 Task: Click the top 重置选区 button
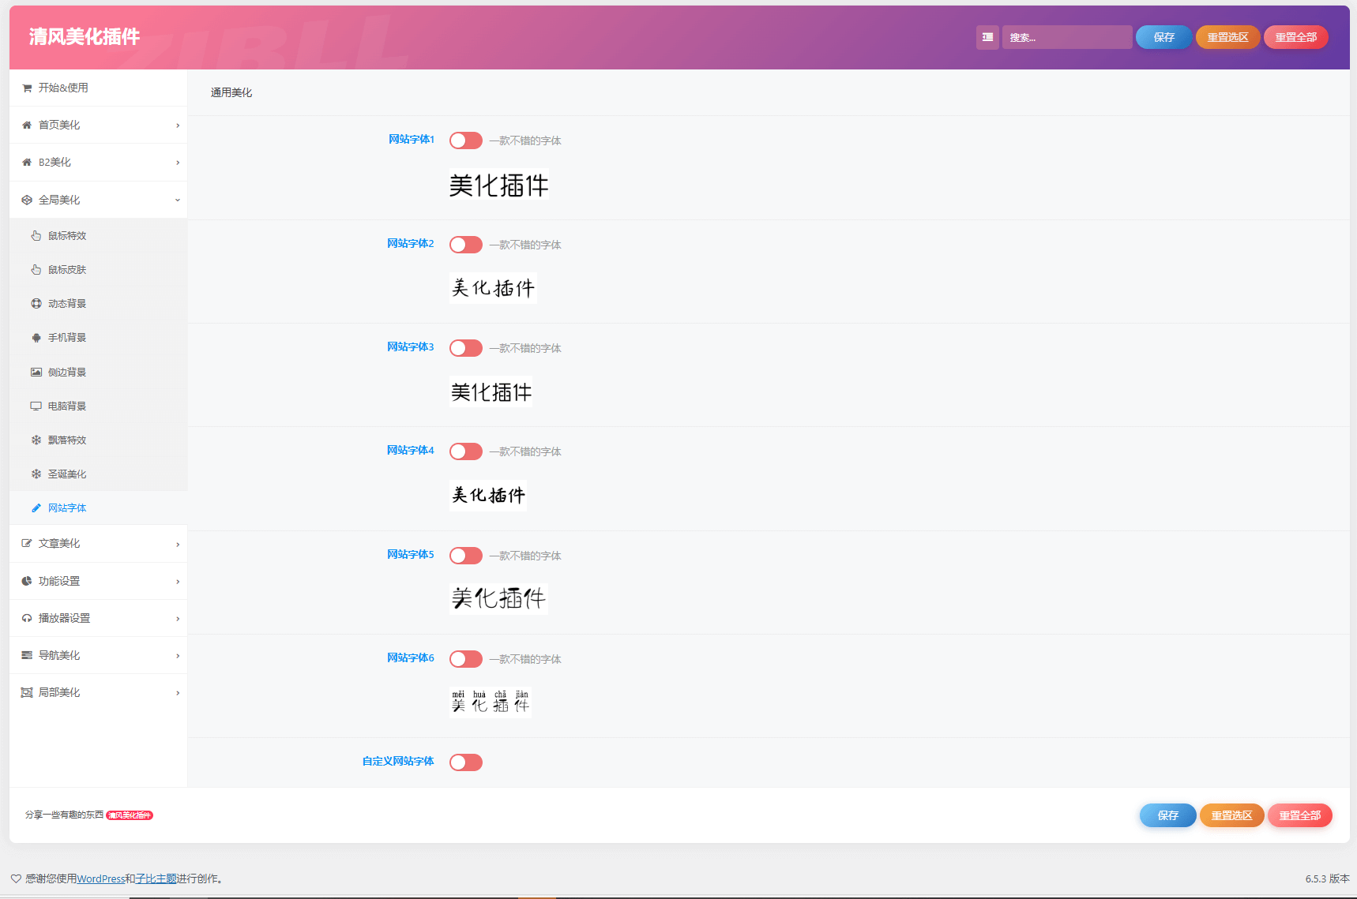tap(1228, 37)
